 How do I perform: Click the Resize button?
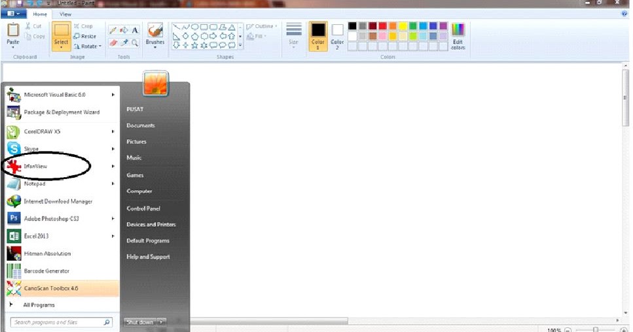[85, 36]
